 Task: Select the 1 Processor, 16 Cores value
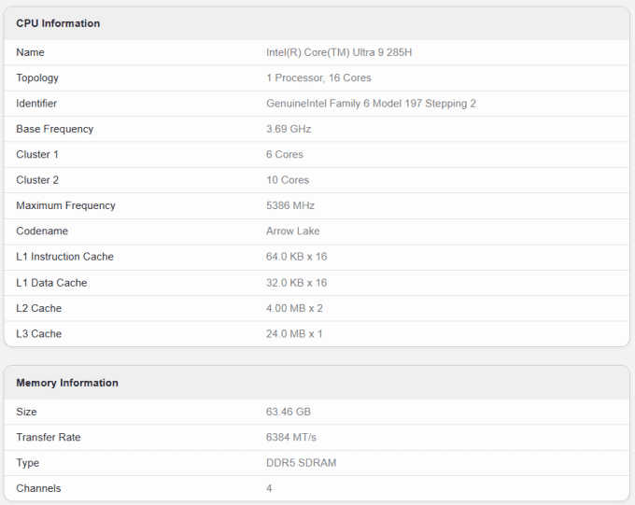[x=318, y=78]
